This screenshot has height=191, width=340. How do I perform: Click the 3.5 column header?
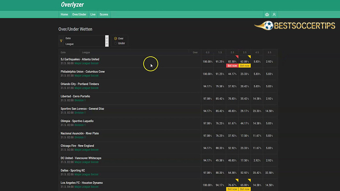[245, 52]
